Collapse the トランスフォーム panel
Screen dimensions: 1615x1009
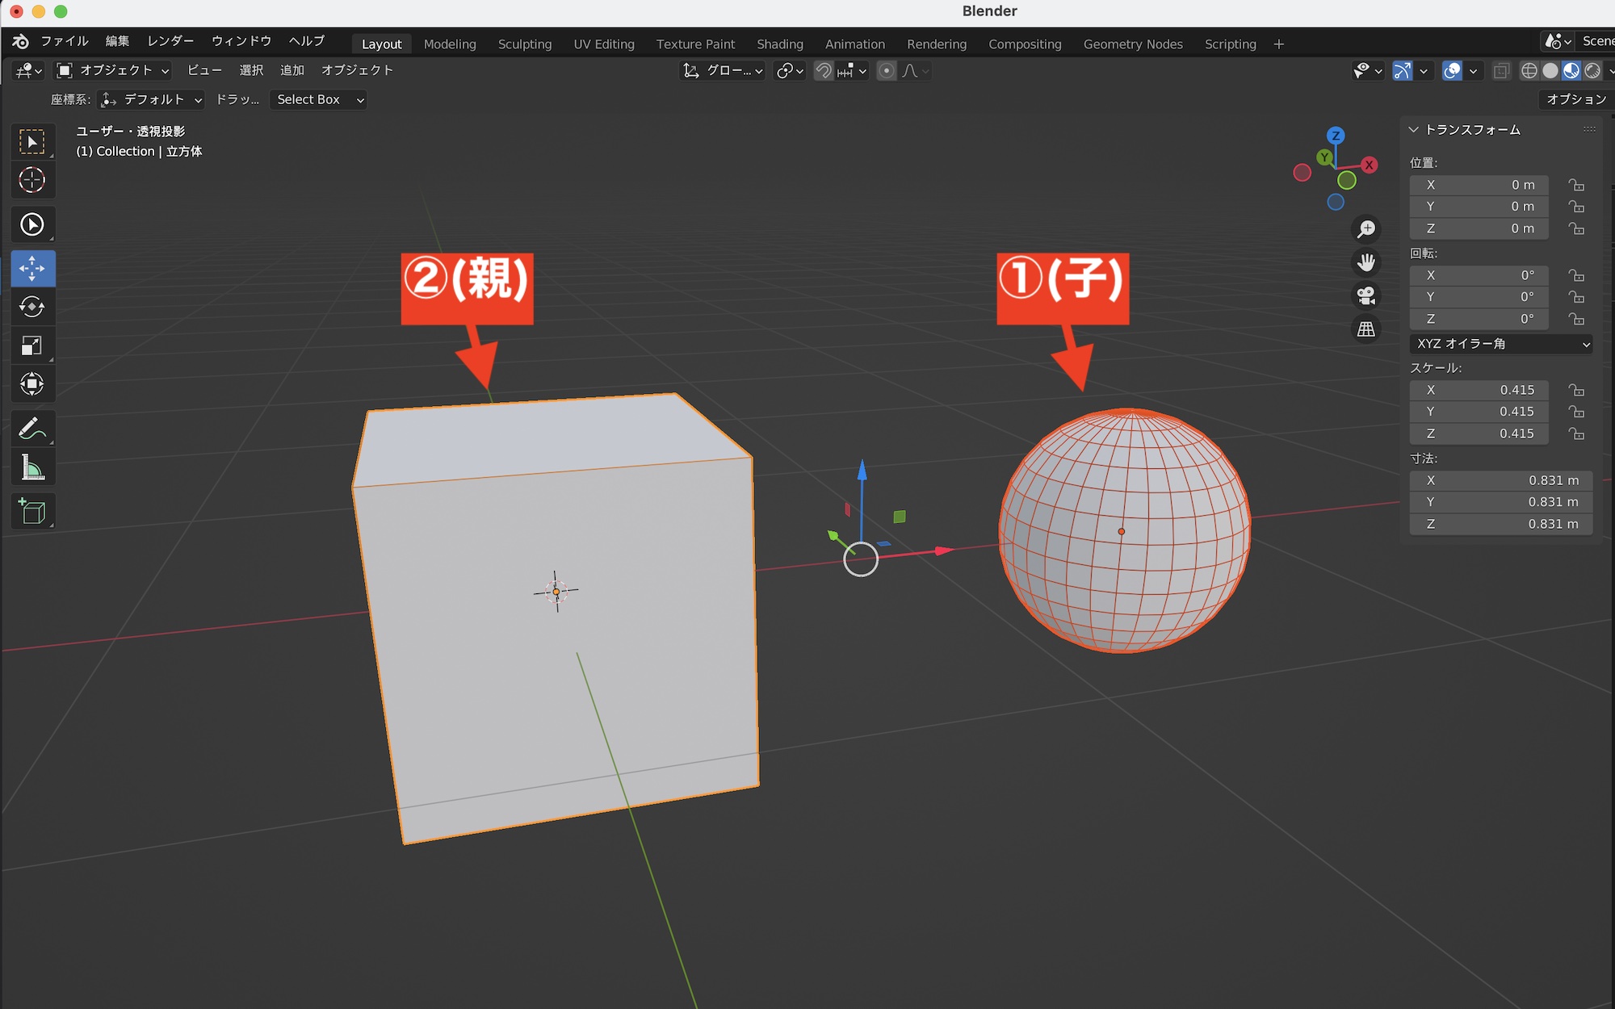(1414, 130)
